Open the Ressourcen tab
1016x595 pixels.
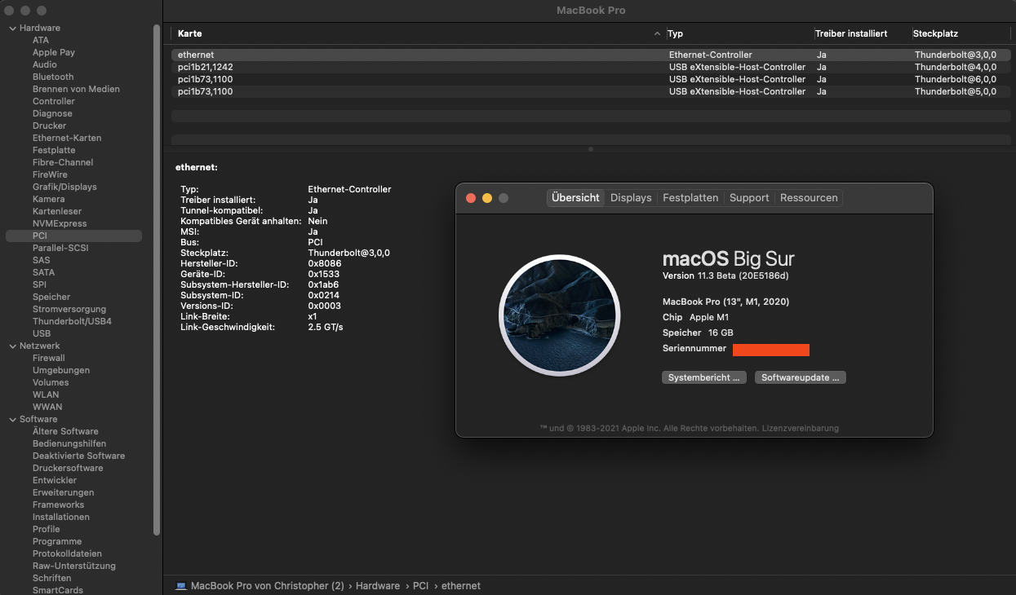(x=809, y=197)
